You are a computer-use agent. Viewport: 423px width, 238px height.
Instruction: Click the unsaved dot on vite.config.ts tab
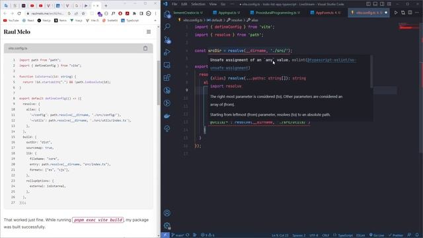386,13
